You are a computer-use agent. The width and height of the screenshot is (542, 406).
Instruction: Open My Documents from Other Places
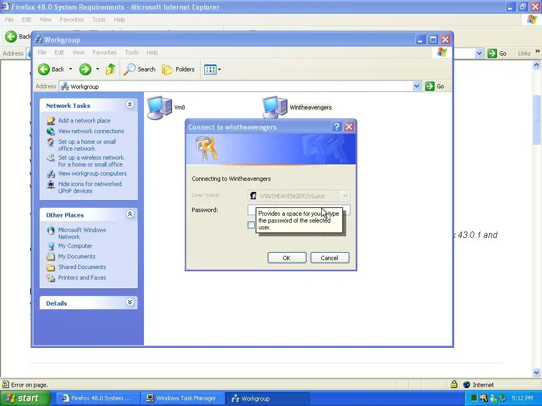77,256
